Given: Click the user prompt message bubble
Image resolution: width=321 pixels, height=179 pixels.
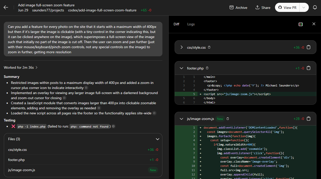Looking at the screenshot, I should [x=83, y=39].
